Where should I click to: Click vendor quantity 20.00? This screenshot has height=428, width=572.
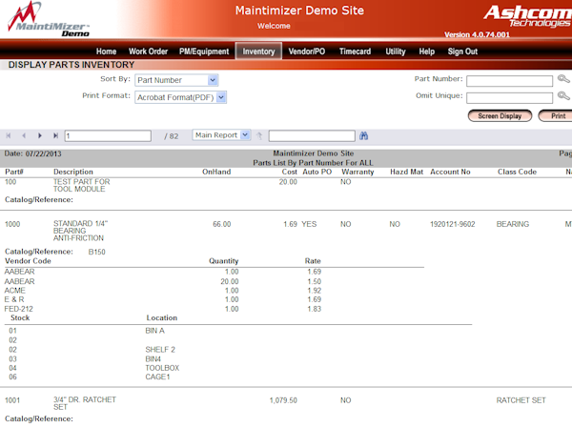pos(230,281)
